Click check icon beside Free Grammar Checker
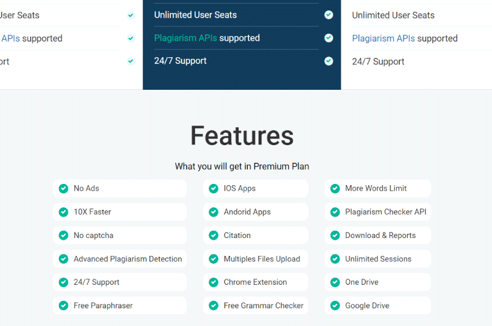This screenshot has height=326, width=492. [213, 306]
